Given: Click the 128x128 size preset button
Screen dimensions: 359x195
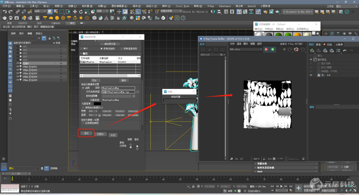Looking at the screenshot, I should click(x=107, y=111).
